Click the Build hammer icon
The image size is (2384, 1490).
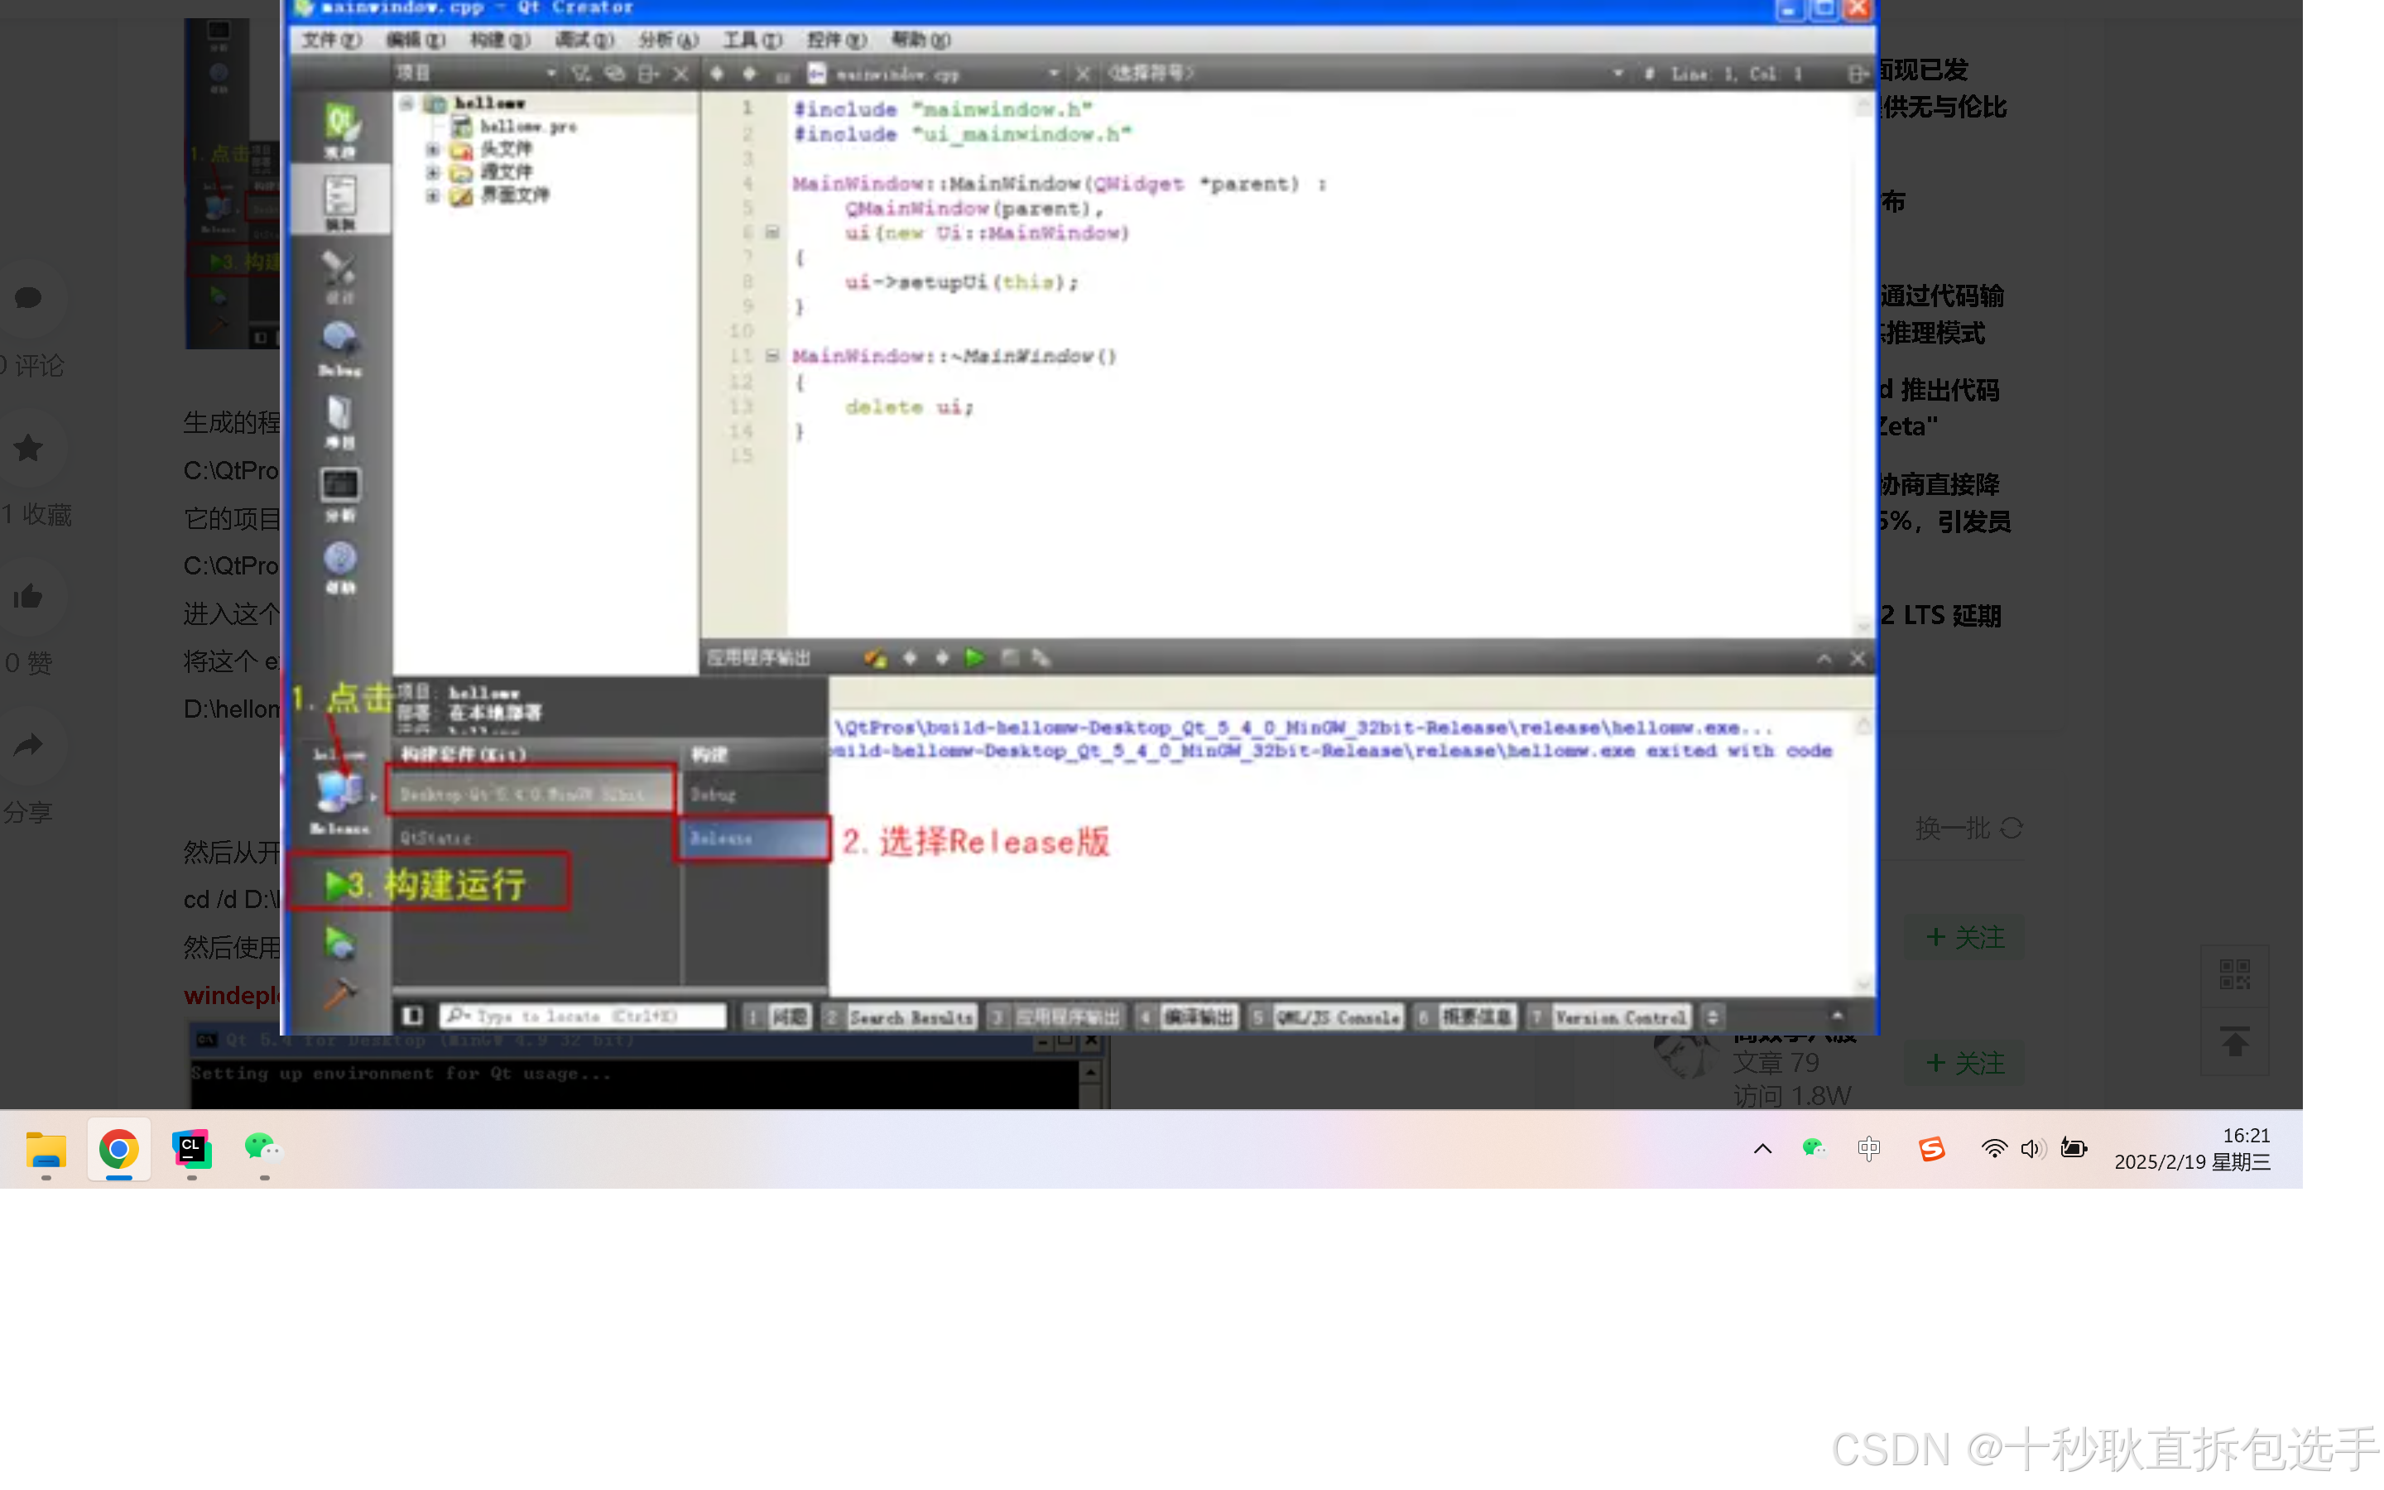pos(340,994)
